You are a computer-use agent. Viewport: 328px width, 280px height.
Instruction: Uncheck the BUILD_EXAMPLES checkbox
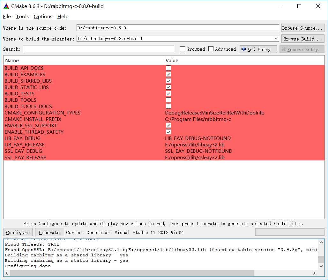click(168, 74)
